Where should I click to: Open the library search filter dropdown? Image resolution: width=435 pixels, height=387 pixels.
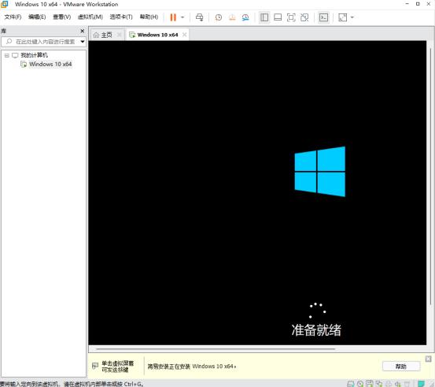83,42
